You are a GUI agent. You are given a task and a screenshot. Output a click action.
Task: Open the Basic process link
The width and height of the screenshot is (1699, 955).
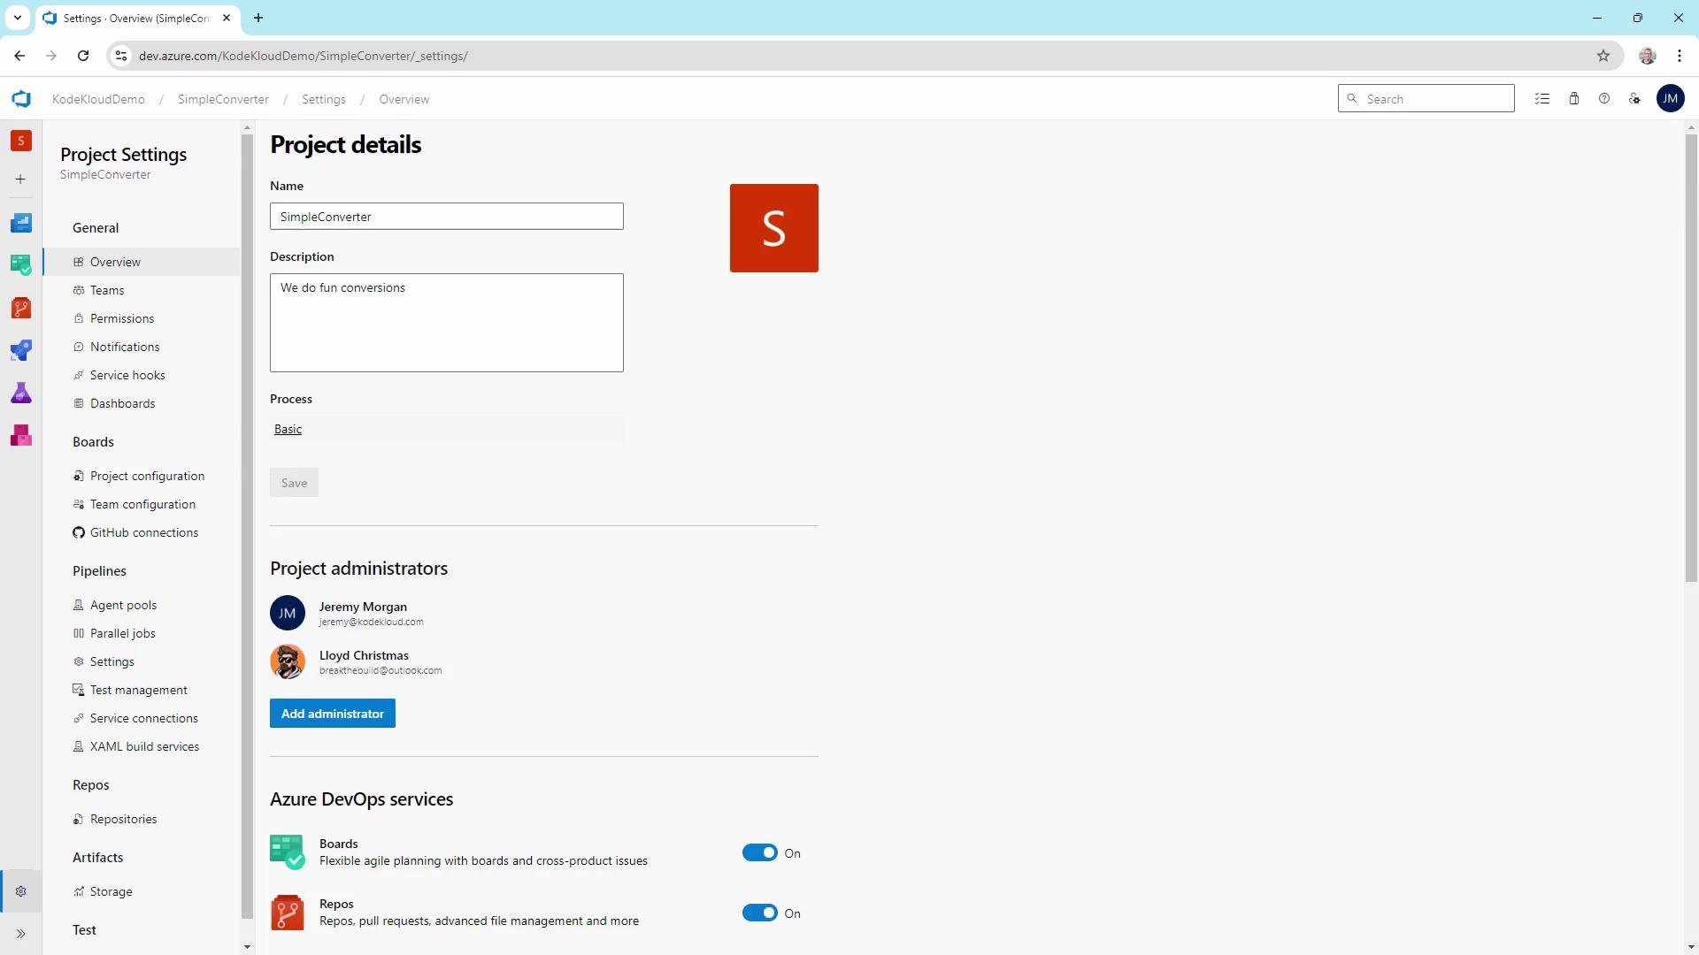coord(288,429)
